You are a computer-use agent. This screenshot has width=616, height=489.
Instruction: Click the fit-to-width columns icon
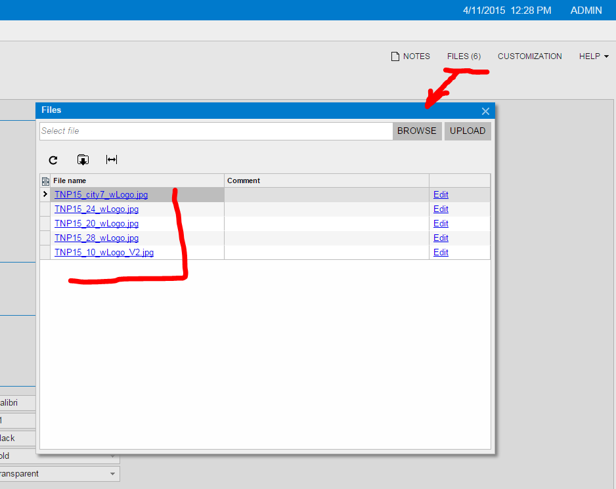point(112,159)
